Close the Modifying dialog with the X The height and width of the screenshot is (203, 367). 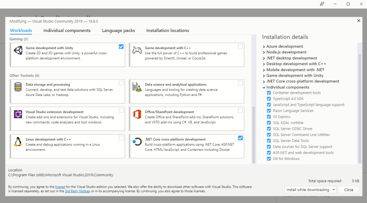[x=358, y=21]
